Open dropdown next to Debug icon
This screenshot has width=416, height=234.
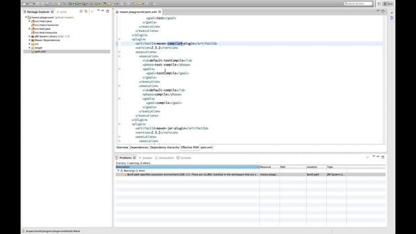pos(73,4)
